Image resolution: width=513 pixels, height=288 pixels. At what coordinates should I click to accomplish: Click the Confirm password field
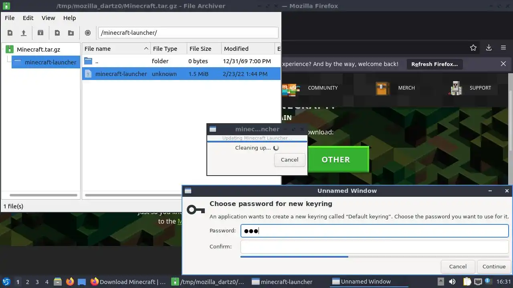[x=374, y=247]
